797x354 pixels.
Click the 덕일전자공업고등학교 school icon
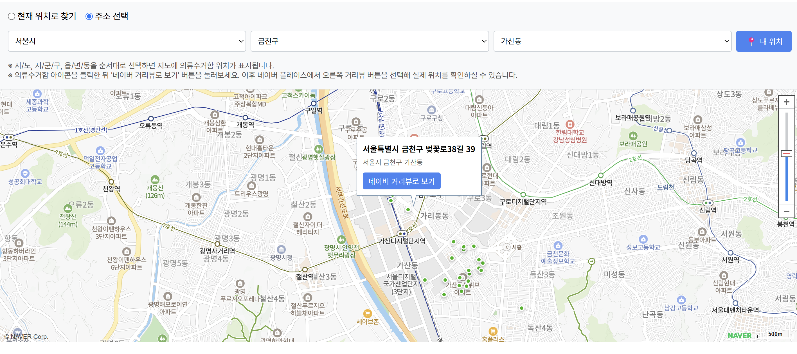click(100, 151)
